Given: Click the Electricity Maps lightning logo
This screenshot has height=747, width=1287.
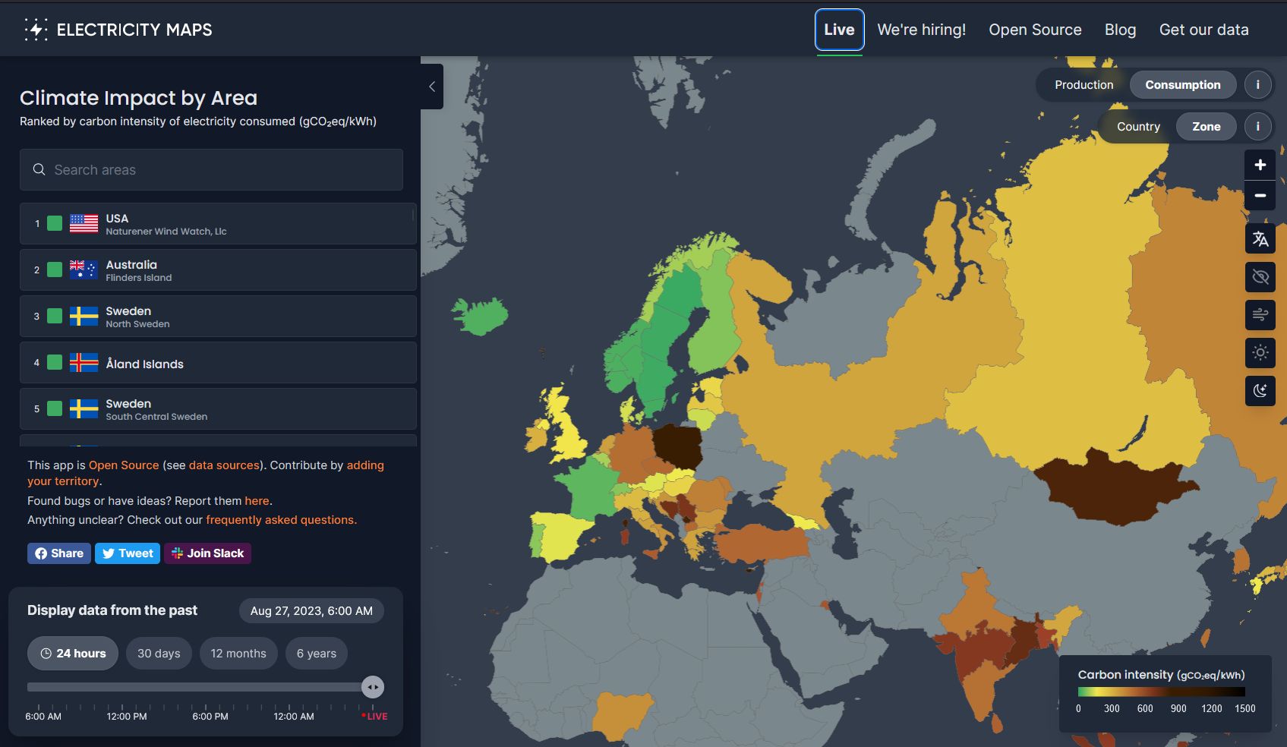Looking at the screenshot, I should pos(34,29).
